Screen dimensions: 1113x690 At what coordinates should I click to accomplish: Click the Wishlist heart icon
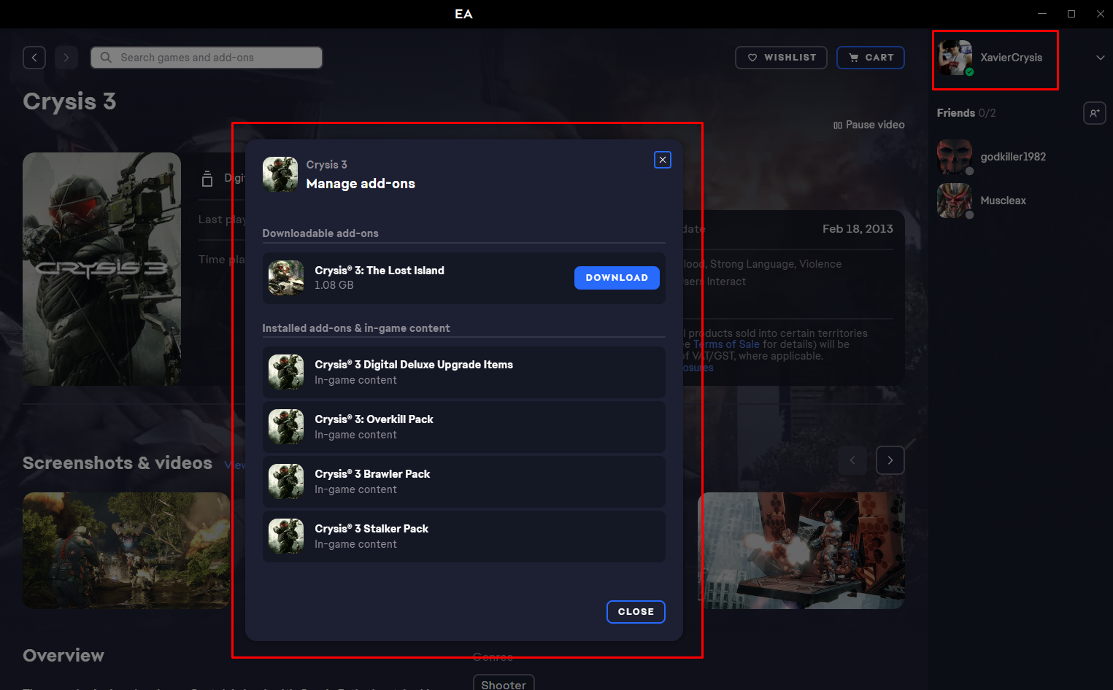752,58
